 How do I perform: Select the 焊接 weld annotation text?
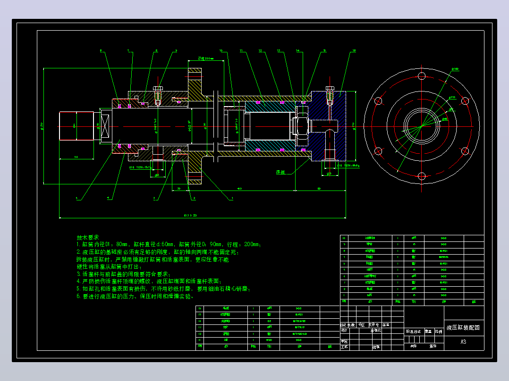tap(280, 172)
